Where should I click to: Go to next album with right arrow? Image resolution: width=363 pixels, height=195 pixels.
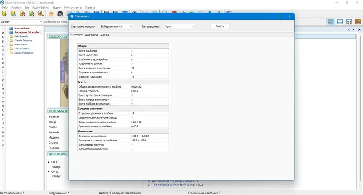[353, 29]
